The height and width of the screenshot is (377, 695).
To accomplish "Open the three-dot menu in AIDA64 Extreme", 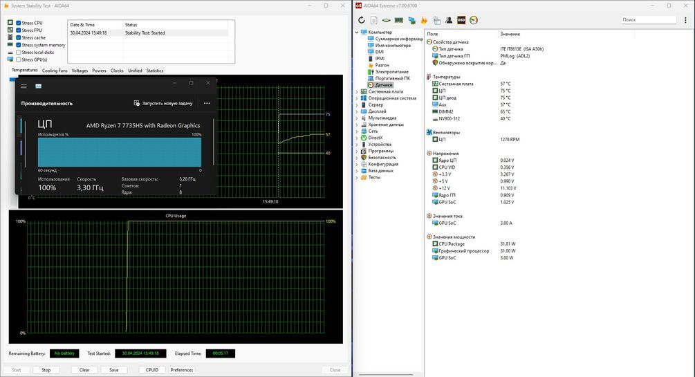I will (685, 20).
